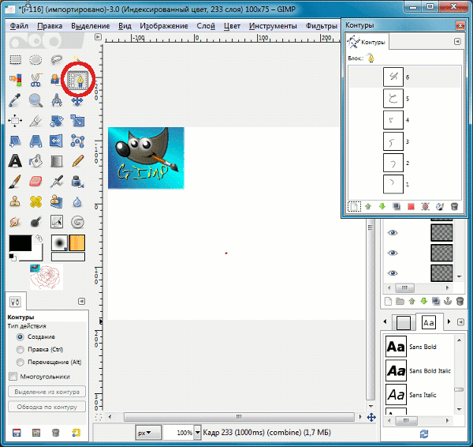
Task: Select the Smudge tool
Action: (x=15, y=222)
